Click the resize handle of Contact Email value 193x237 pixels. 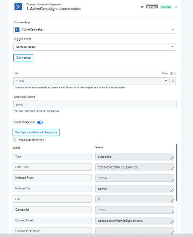click(172, 222)
